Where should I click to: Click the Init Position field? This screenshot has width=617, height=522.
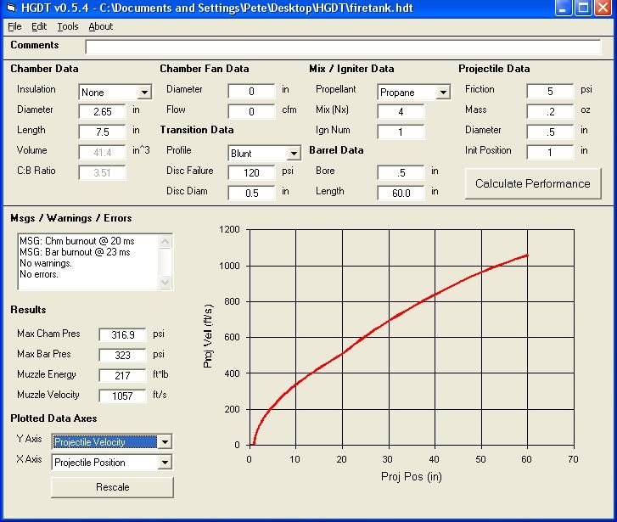tap(550, 152)
